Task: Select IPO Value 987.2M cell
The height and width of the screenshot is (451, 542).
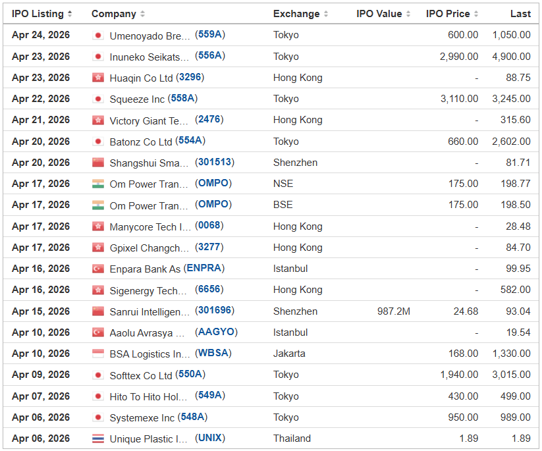Action: (x=393, y=311)
